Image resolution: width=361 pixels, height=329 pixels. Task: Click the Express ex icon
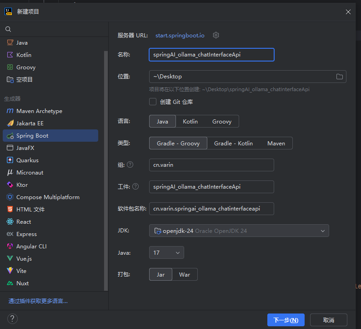pyautogui.click(x=10, y=234)
